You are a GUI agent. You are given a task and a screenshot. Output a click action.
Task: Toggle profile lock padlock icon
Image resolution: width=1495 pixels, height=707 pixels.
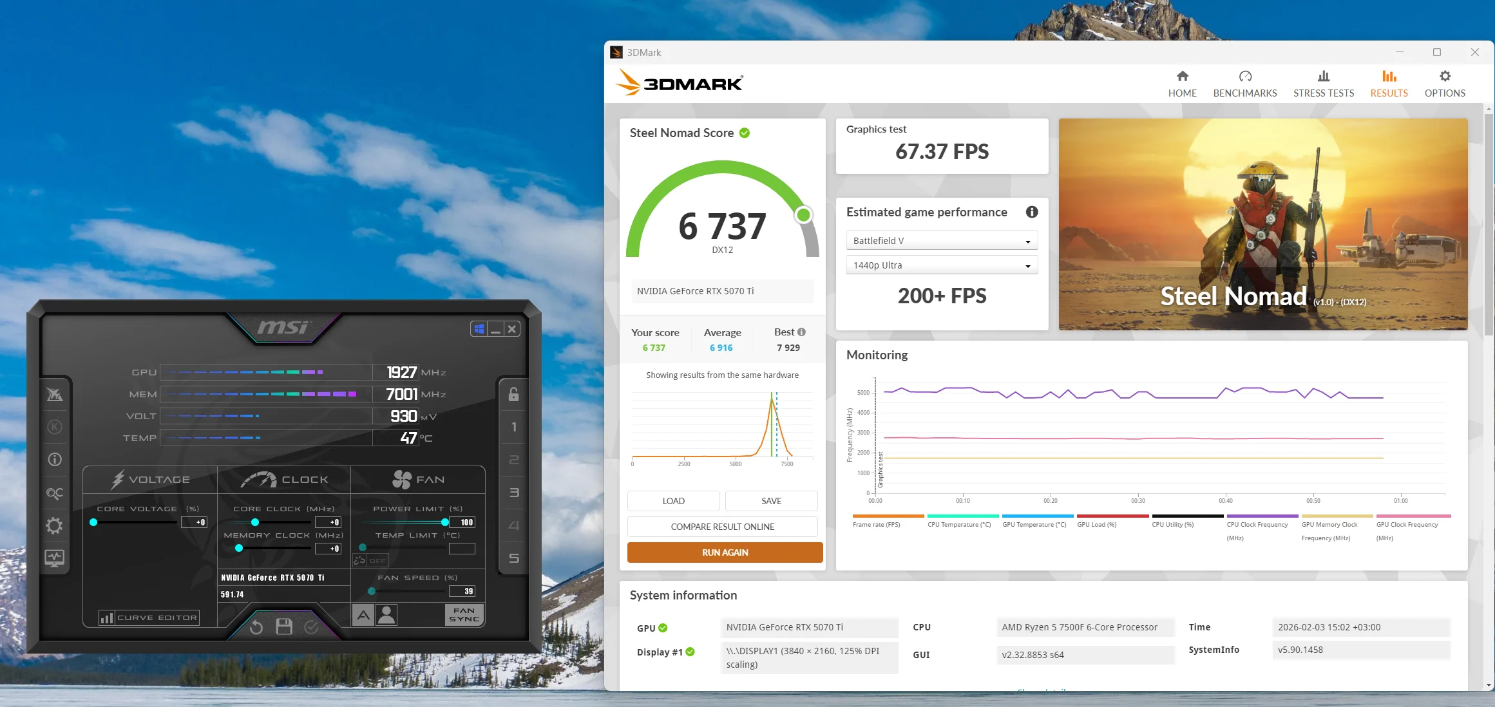point(513,394)
